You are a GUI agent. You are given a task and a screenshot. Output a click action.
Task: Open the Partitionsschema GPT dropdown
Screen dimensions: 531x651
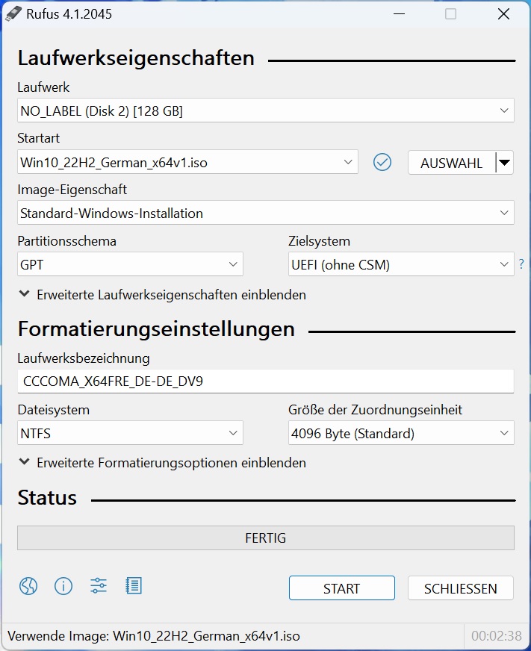[x=130, y=264]
